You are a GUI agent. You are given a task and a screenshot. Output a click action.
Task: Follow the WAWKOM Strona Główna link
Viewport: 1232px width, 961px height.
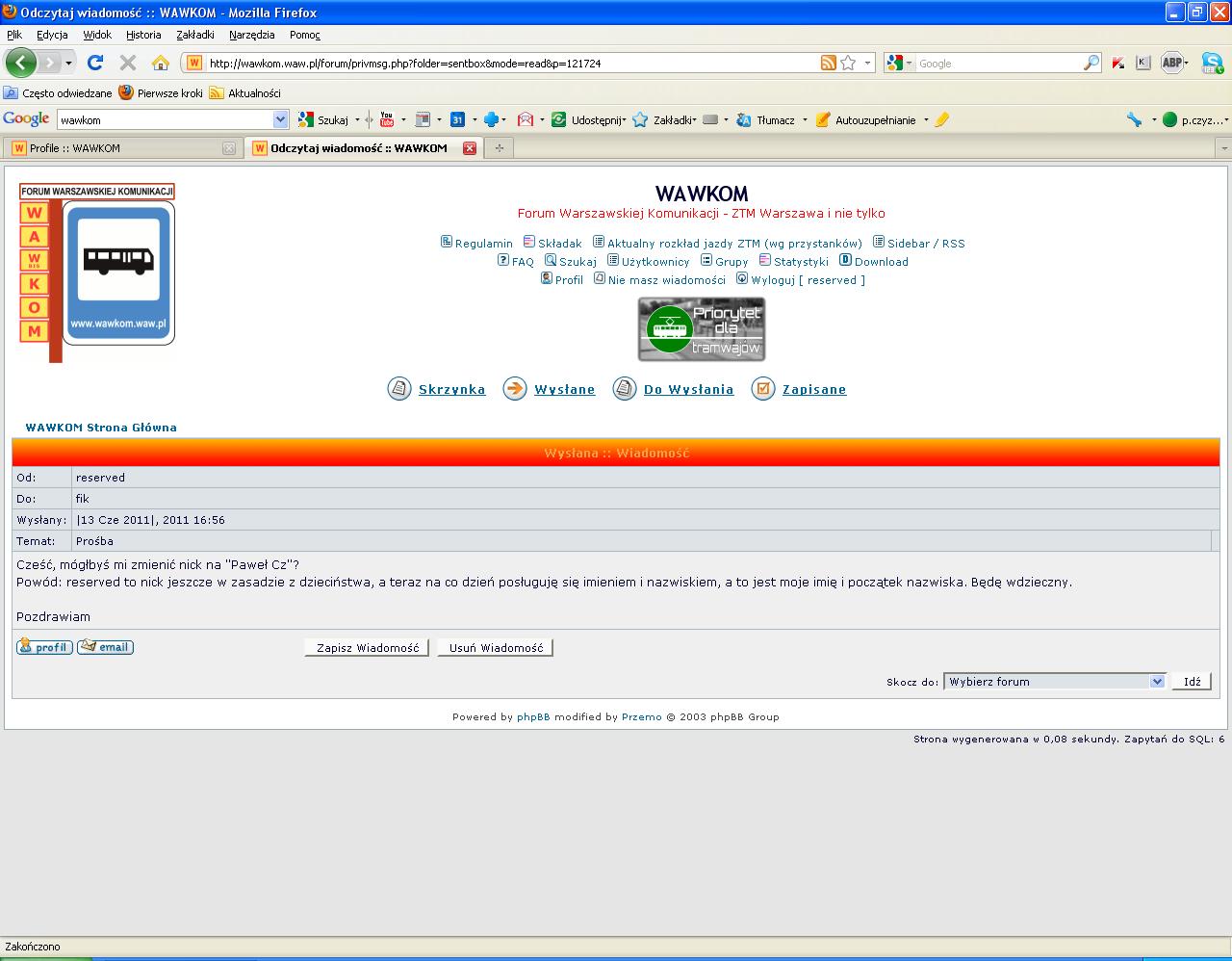click(101, 428)
